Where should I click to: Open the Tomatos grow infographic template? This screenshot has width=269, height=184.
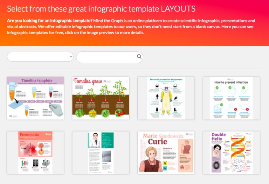tap(101, 98)
